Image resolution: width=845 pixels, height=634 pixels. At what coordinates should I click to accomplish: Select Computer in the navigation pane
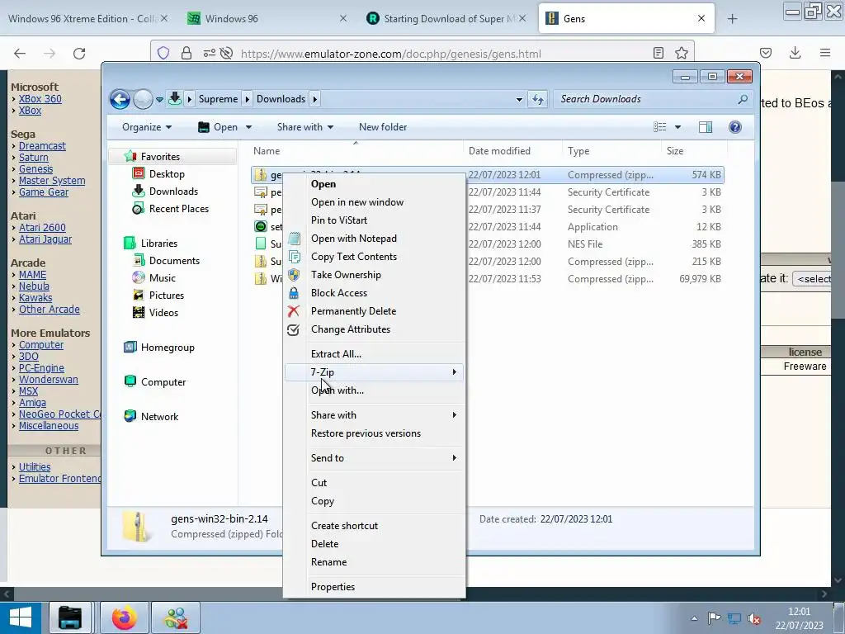point(163,382)
